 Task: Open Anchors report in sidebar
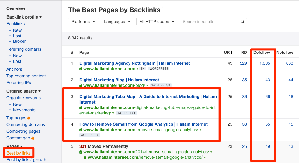click(14, 69)
